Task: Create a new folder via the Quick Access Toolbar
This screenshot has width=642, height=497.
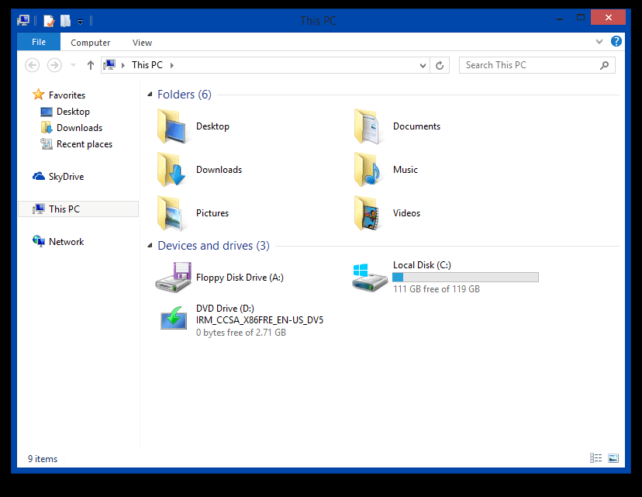Action: (66, 20)
